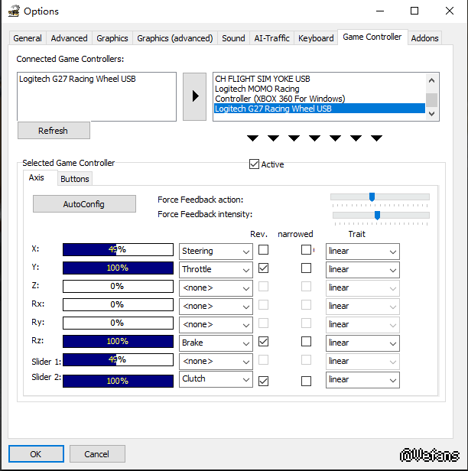This screenshot has width=468, height=471.
Task: Switch to the Keyboard tab
Action: 316,38
